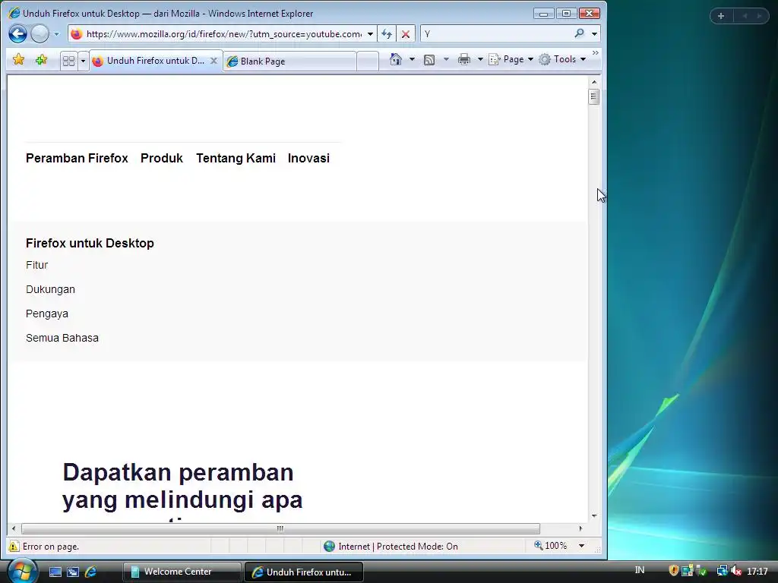This screenshot has width=778, height=583.
Task: Open the Page menu
Action: [511, 59]
